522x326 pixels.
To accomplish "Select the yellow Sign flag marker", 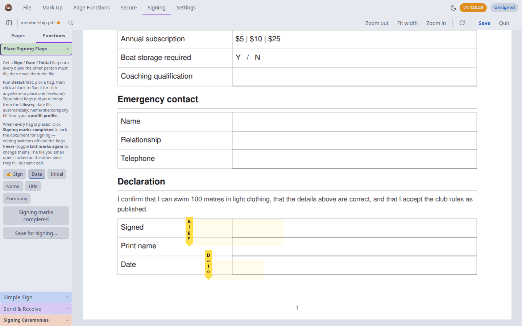I will pos(189,231).
